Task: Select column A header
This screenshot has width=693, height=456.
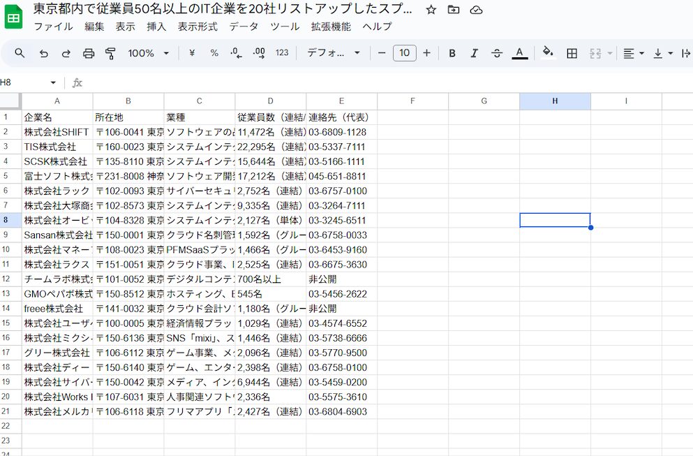Action: coord(57,101)
